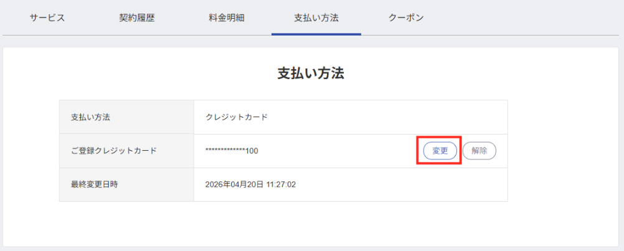The height and width of the screenshot is (251, 624).
Task: Click the 2026年04月20日 date text
Action: click(x=234, y=184)
